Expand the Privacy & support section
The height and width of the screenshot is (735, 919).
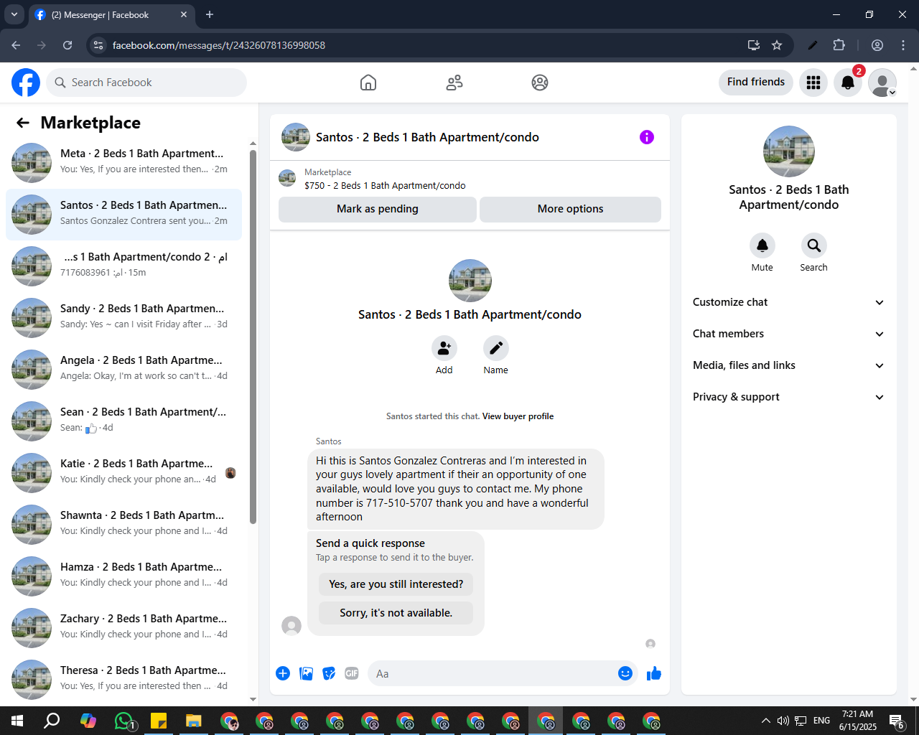[x=788, y=397]
